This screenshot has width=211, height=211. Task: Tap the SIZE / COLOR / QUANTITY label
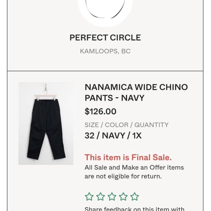127,125
